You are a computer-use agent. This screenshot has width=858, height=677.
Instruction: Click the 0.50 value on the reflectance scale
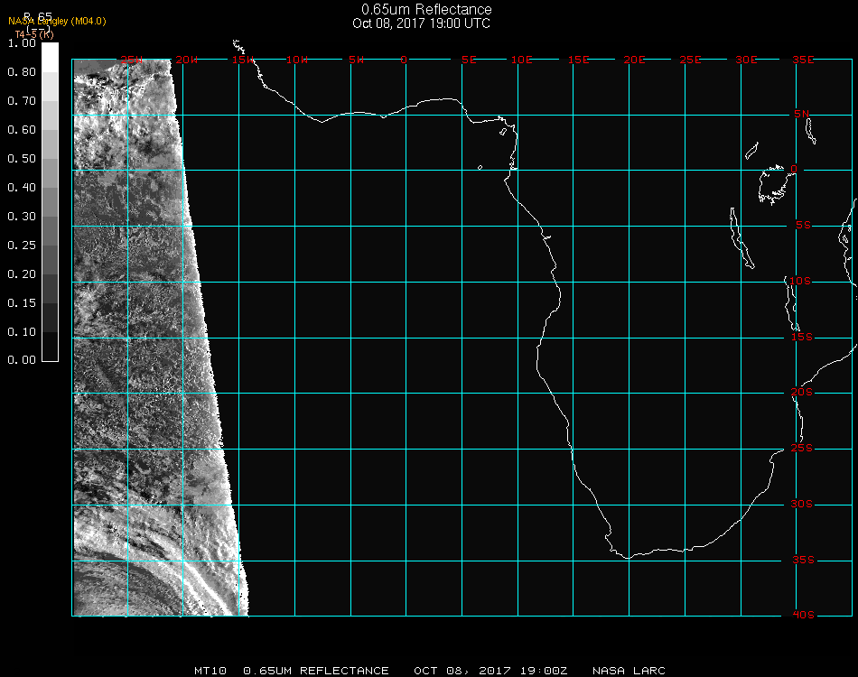[22, 159]
